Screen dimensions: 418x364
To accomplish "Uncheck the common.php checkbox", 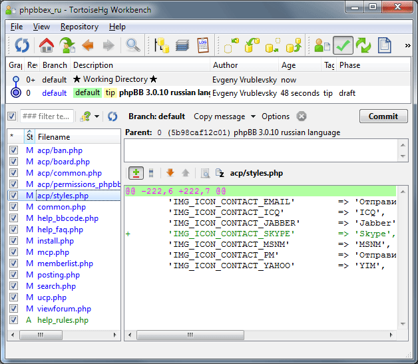I will (x=13, y=207).
